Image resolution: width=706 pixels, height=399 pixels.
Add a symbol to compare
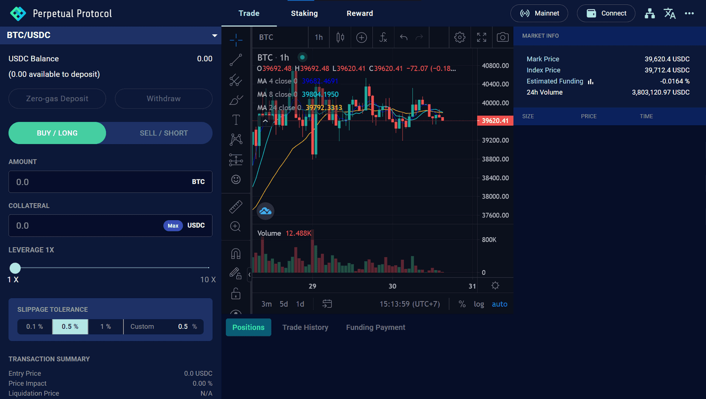tap(361, 37)
